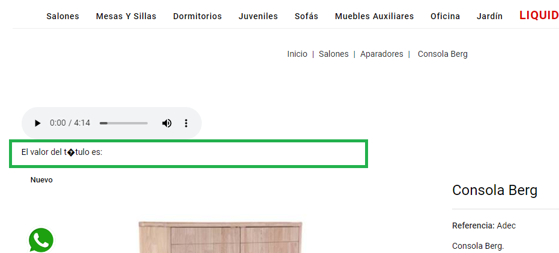Click the audio progress seek bar
Screen dimensions: 559x253
[124, 123]
